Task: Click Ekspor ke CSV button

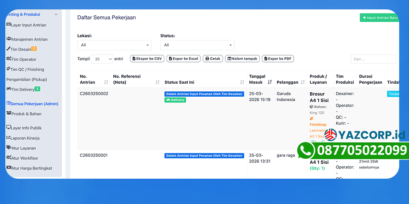Action: [147, 59]
